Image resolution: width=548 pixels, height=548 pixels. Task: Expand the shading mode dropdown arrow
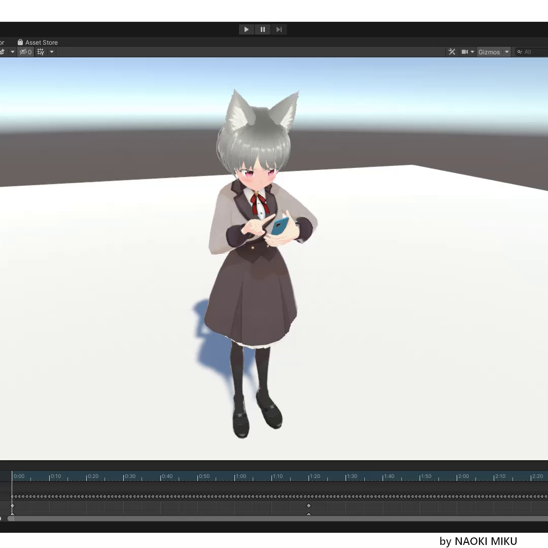point(12,52)
